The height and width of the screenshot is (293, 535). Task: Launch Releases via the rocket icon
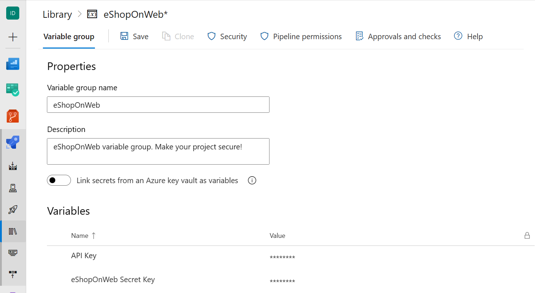pos(13,210)
